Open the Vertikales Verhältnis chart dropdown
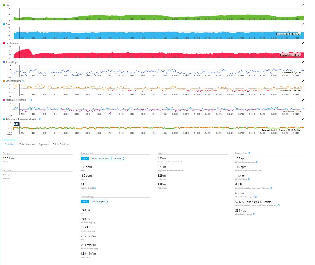 pos(28,100)
